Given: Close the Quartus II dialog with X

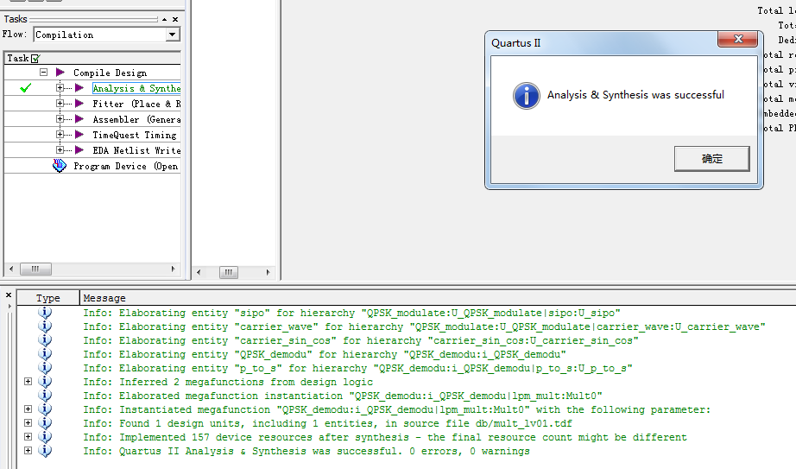Looking at the screenshot, I should coord(737,39).
